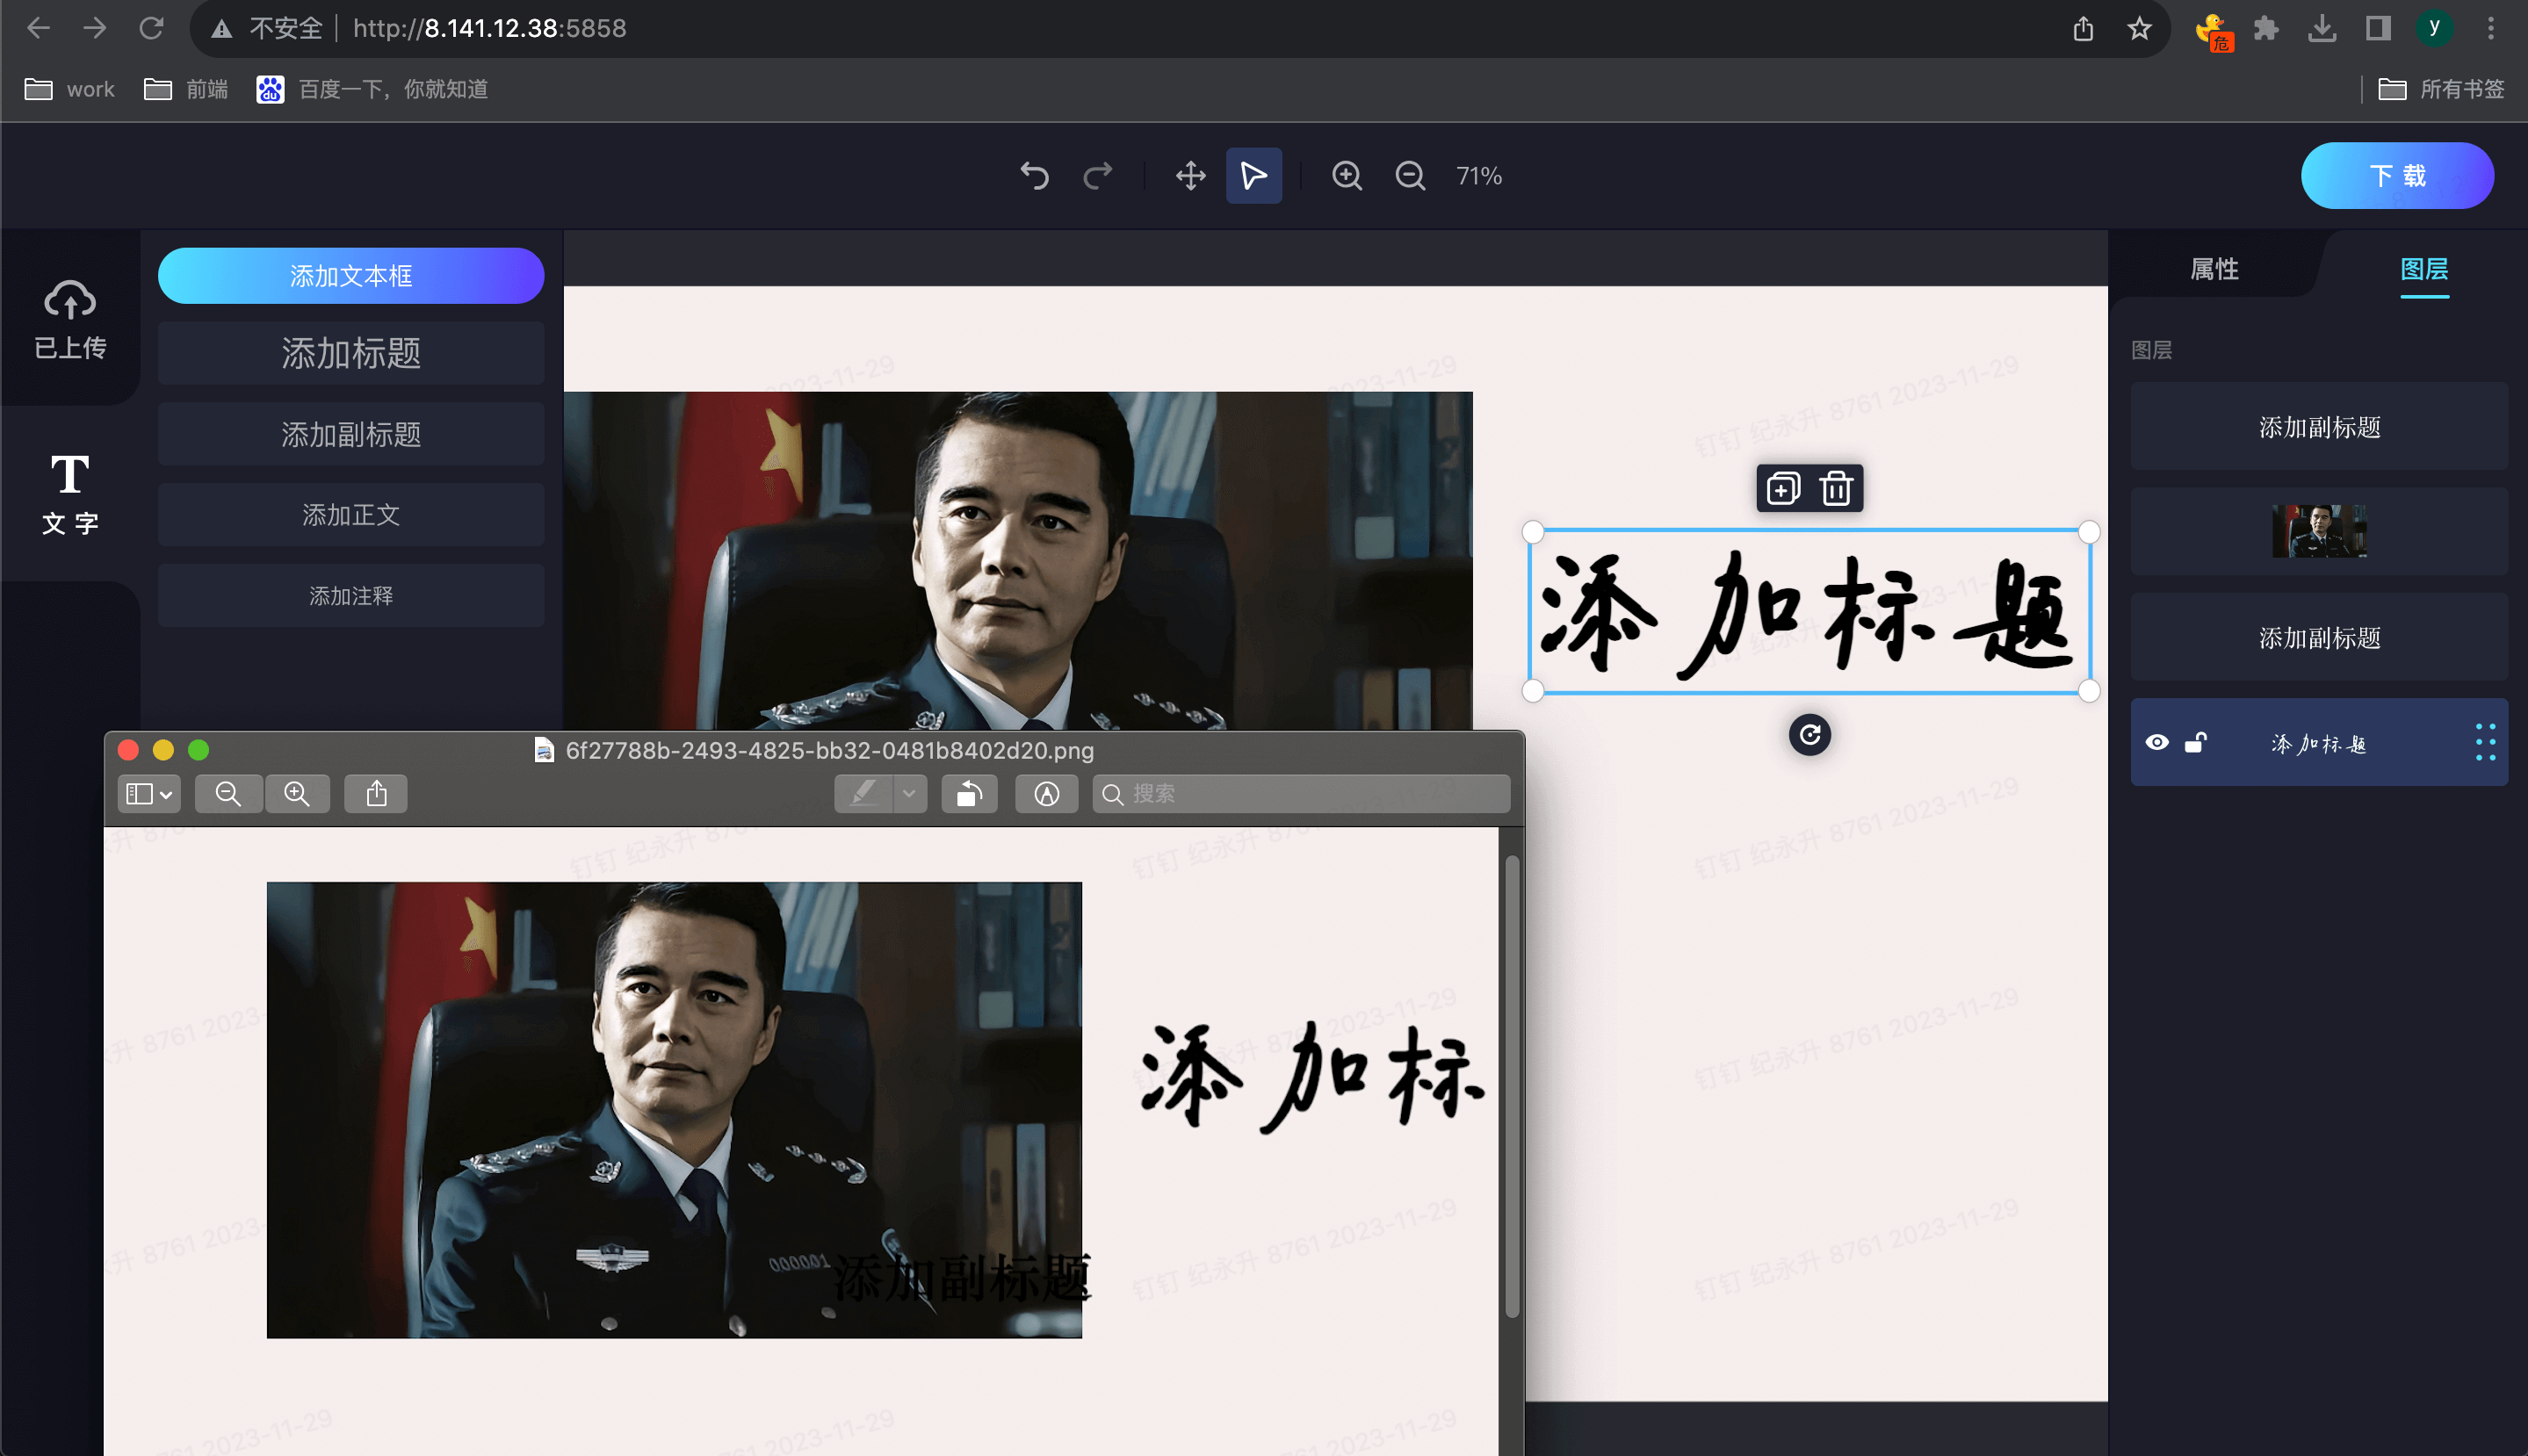Undo the last editor action
Viewport: 2528px width, 1456px height.
1034,176
